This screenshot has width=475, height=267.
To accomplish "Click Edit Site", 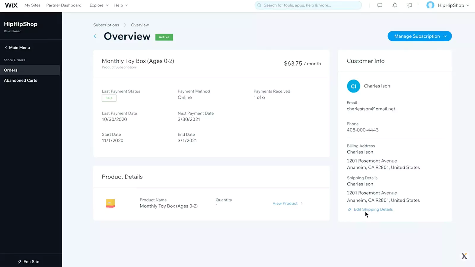I will coord(31,262).
